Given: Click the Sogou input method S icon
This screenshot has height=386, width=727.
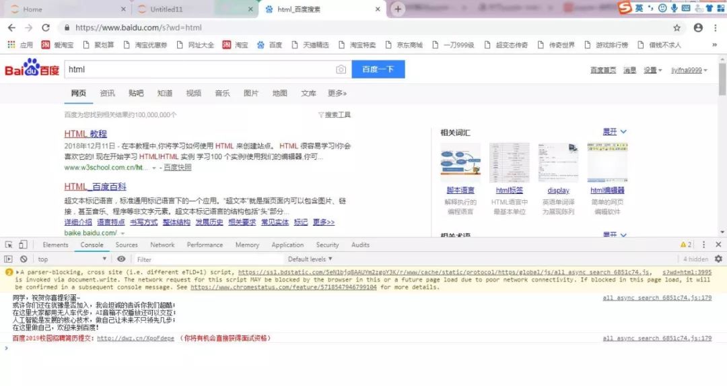Looking at the screenshot, I should coord(625,7).
